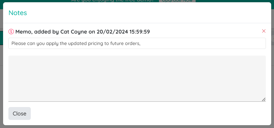Click the dimmed green bar left of dialog

(1, 38)
